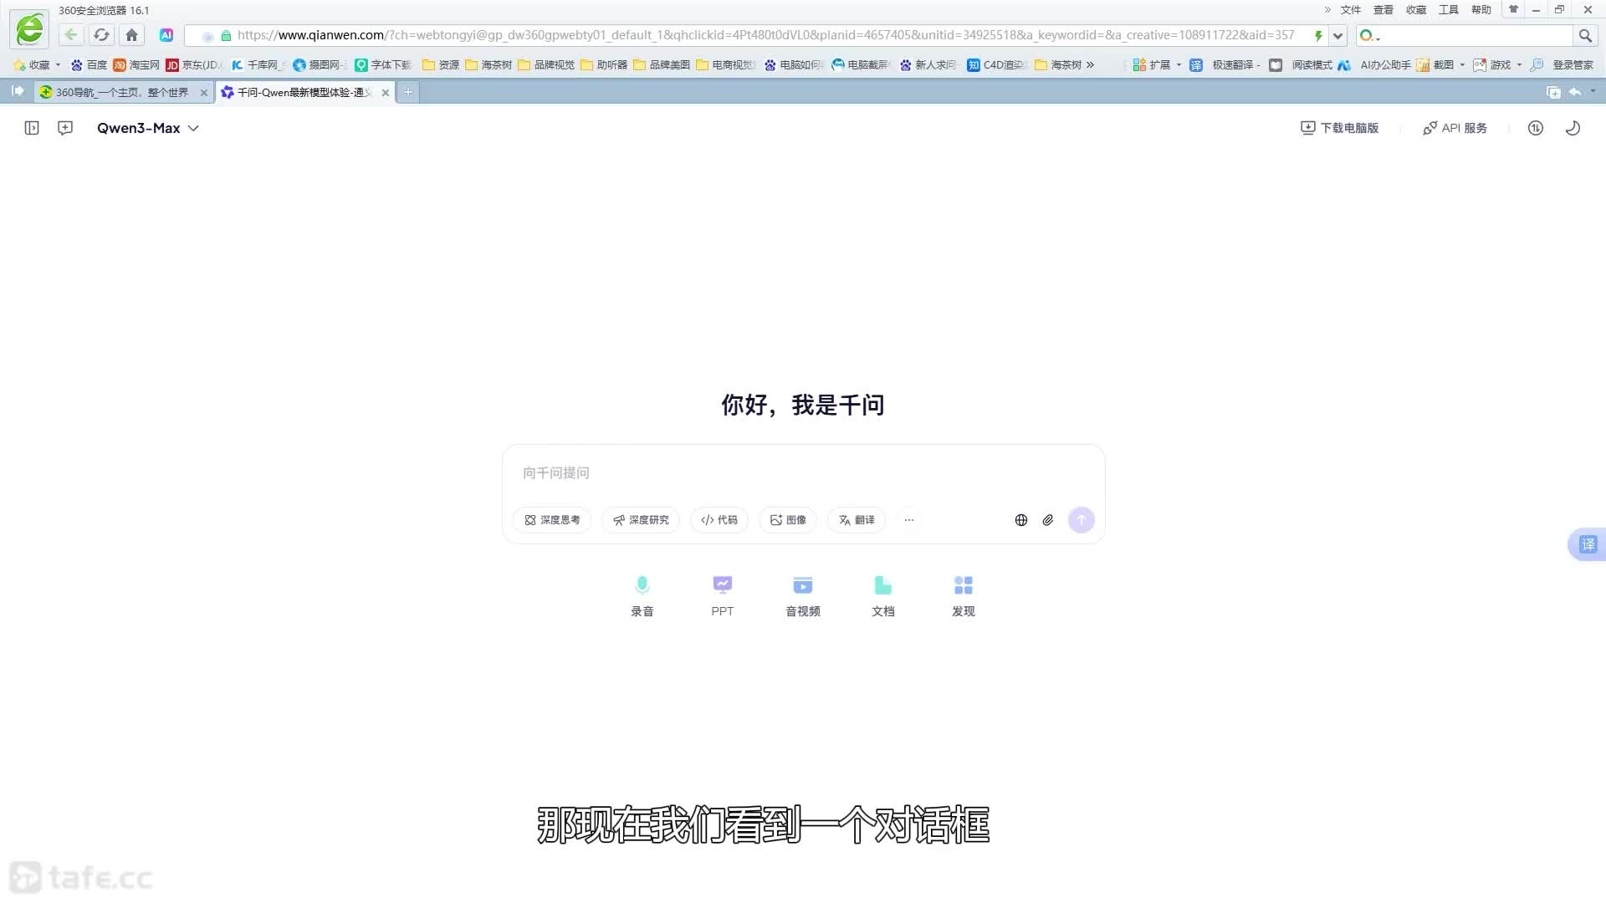Click 登录管家 button

(1562, 64)
